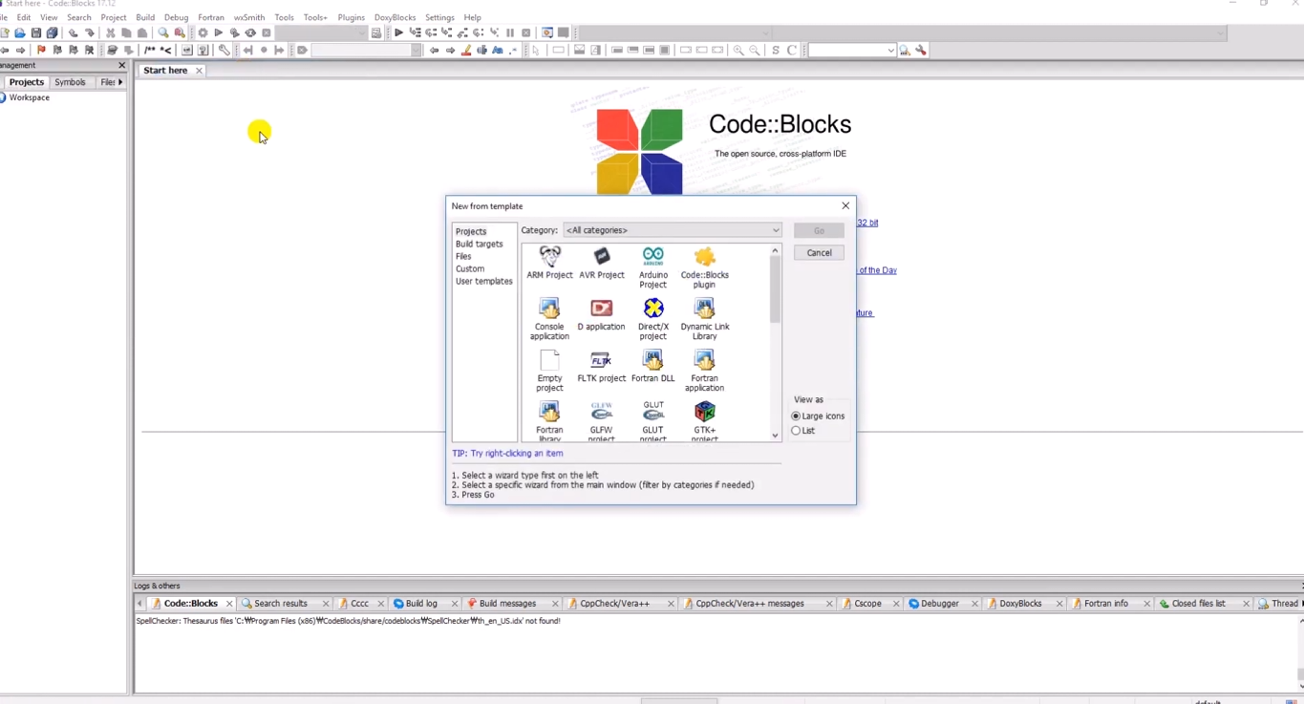This screenshot has width=1304, height=704.
Task: Click the Redo toolbar icon
Action: coord(90,32)
